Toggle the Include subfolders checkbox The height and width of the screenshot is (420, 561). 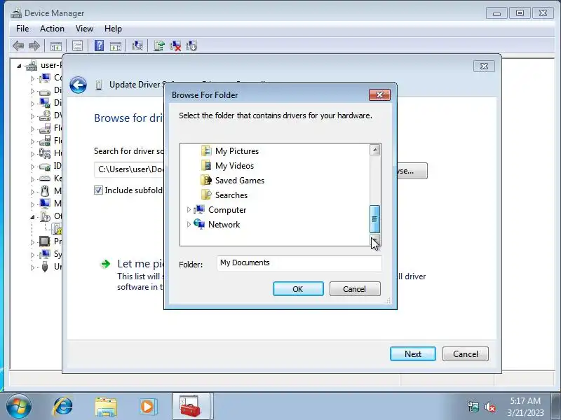tap(98, 190)
